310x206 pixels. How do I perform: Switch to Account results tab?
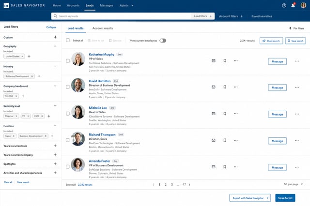[103, 28]
